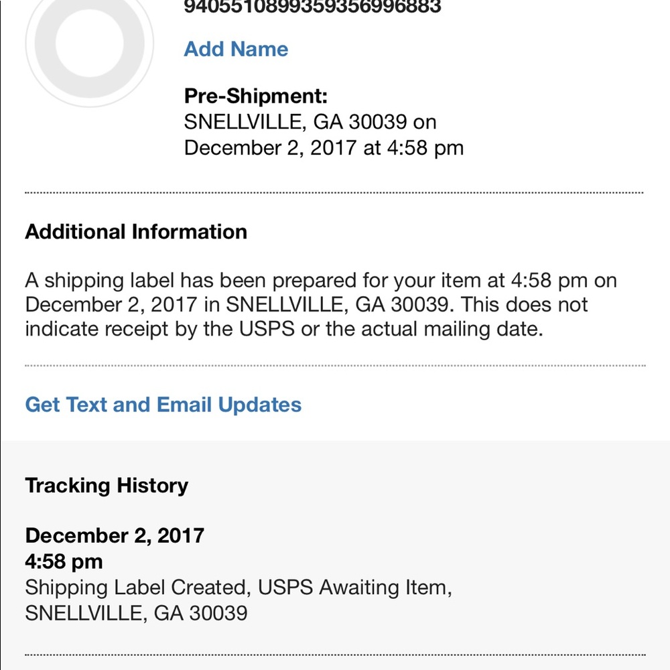The width and height of the screenshot is (670, 670).
Task: Click the SNELLVILLE, GA 30039 on line under Pre-Shipment
Action: (x=310, y=122)
